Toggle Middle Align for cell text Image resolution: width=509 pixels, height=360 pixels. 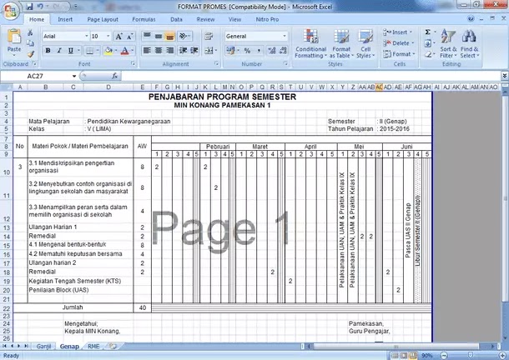(159, 36)
